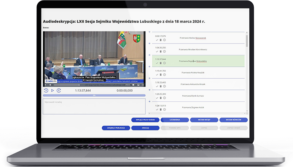Click the vertical scrollbar of the entries list
Viewport: 293px width, 167px height.
247,41
